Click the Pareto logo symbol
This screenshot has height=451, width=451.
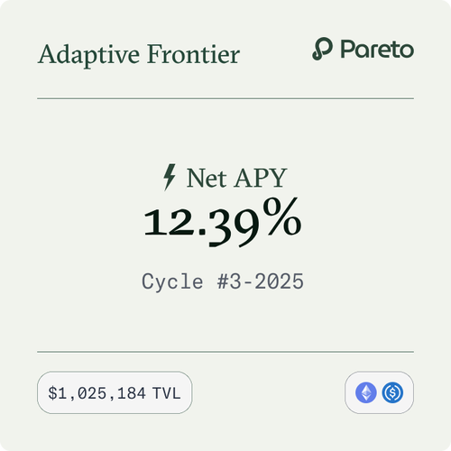(322, 49)
